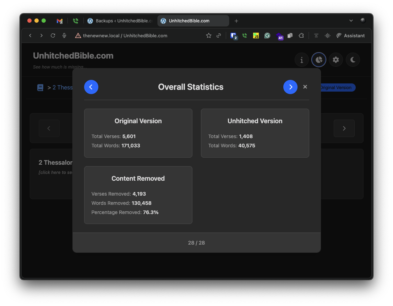Go to next chapter arrow on page
Viewport: 393px width, 306px height.
pyautogui.click(x=344, y=128)
